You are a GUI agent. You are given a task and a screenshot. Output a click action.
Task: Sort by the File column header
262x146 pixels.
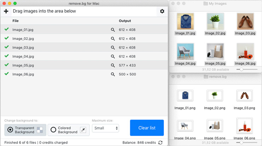16,21
